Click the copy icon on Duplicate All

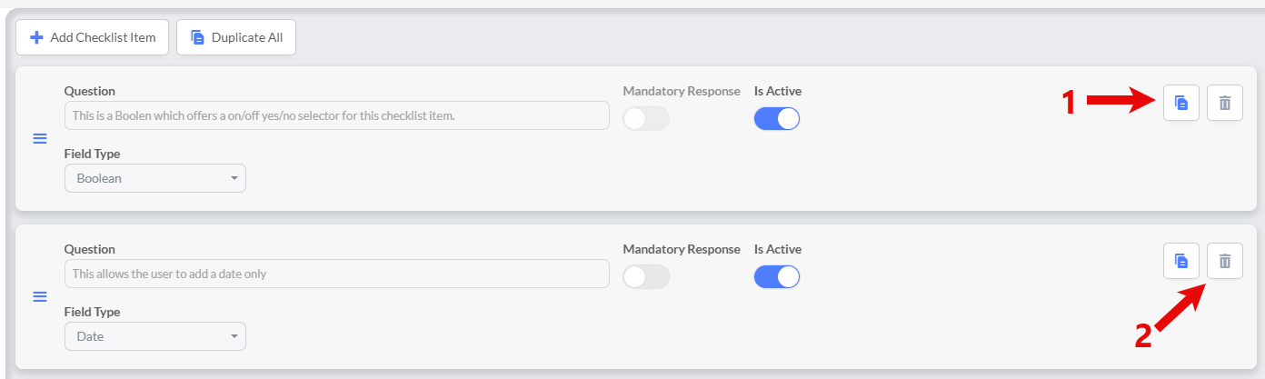[x=197, y=37]
